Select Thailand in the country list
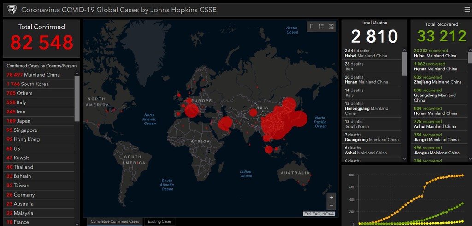The height and width of the screenshot is (226, 472). [39, 167]
